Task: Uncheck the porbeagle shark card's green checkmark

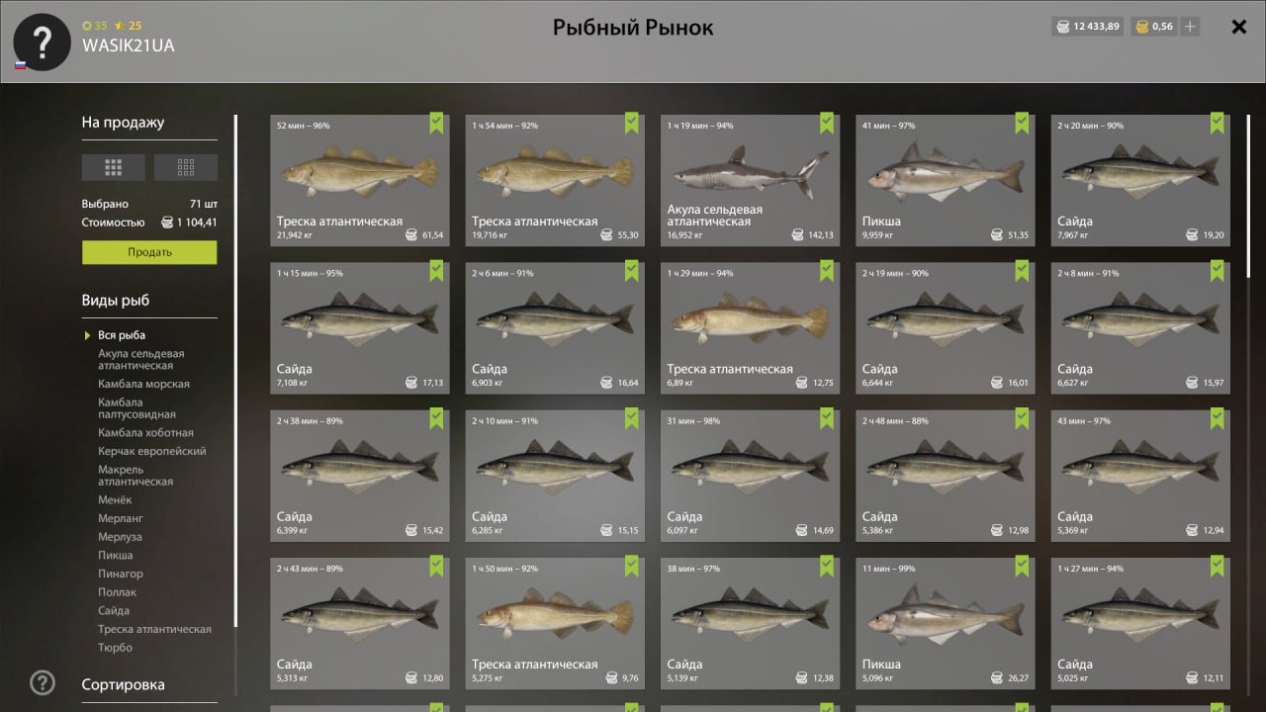Action: coord(827,123)
